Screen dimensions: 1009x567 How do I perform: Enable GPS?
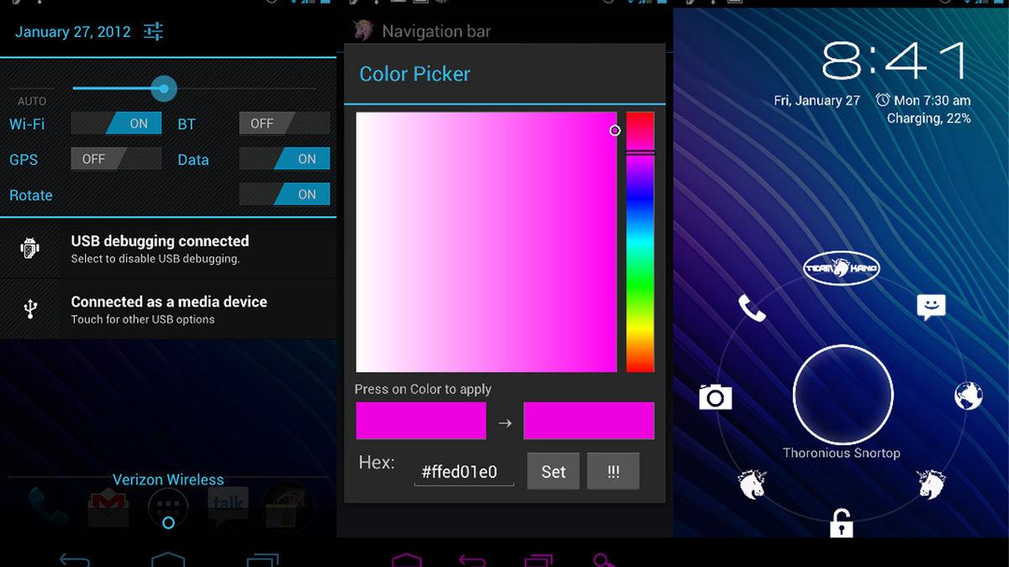pyautogui.click(x=115, y=158)
